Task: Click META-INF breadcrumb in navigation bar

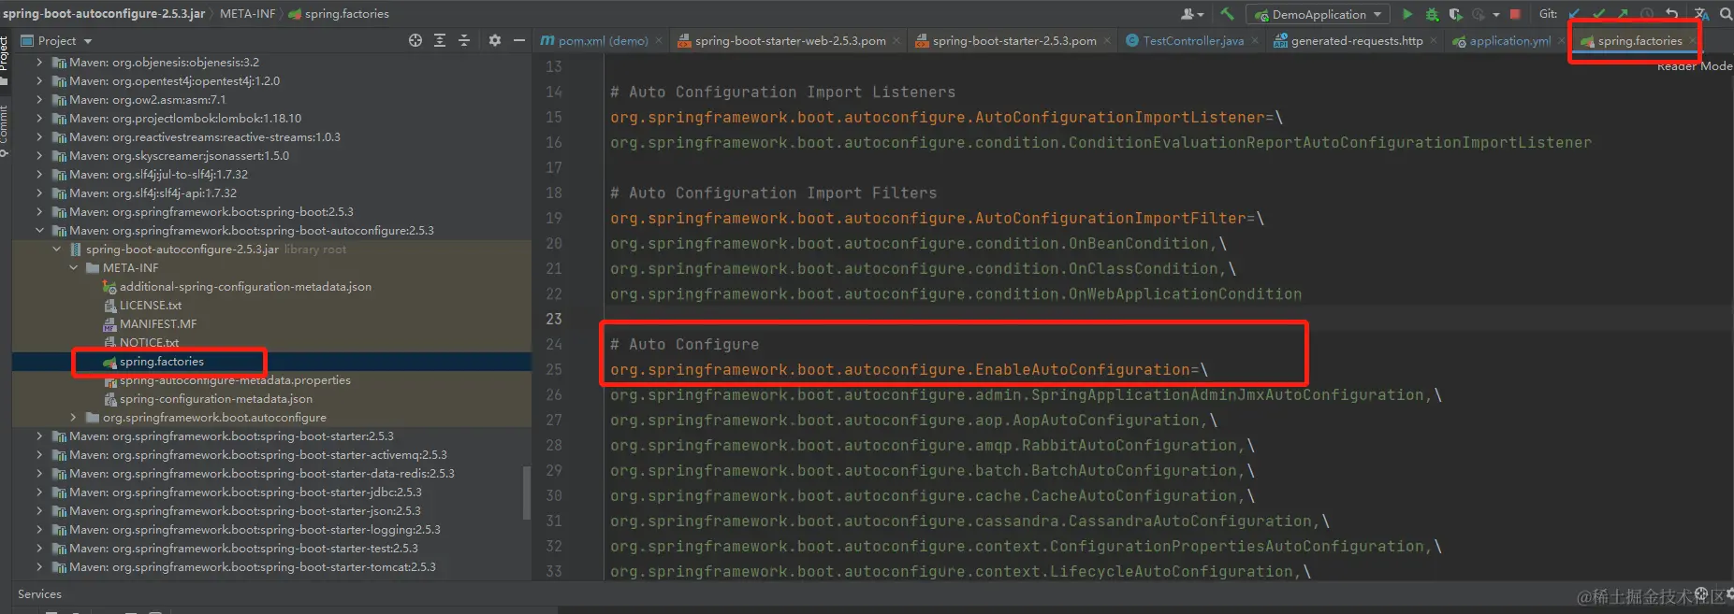Action: click(247, 13)
